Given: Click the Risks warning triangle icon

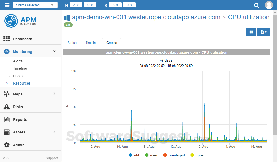Looking at the screenshot, I should (7, 107).
